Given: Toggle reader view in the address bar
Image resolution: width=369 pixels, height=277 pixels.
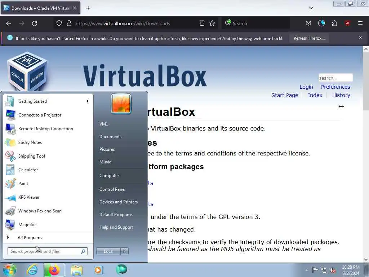Looking at the screenshot, I should 202,23.
